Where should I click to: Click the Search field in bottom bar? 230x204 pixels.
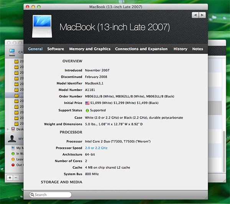pyautogui.click(x=51, y=195)
